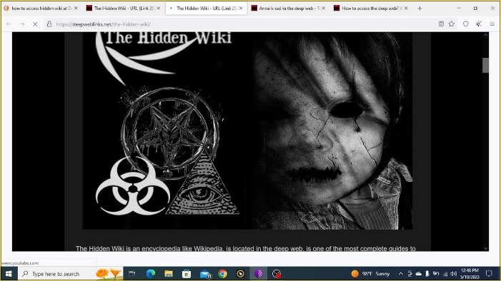Bookmark this page with the star

click(x=452, y=24)
